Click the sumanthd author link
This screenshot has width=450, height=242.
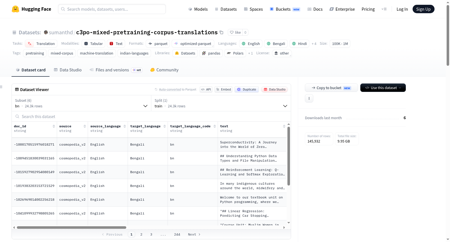pos(61,32)
